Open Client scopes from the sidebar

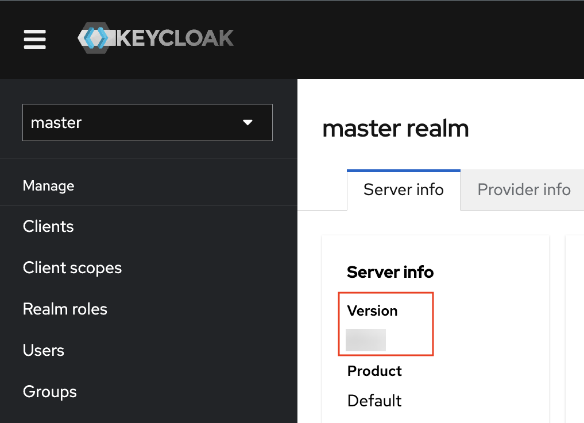[72, 267]
